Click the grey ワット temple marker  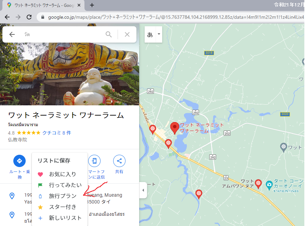coord(283,147)
